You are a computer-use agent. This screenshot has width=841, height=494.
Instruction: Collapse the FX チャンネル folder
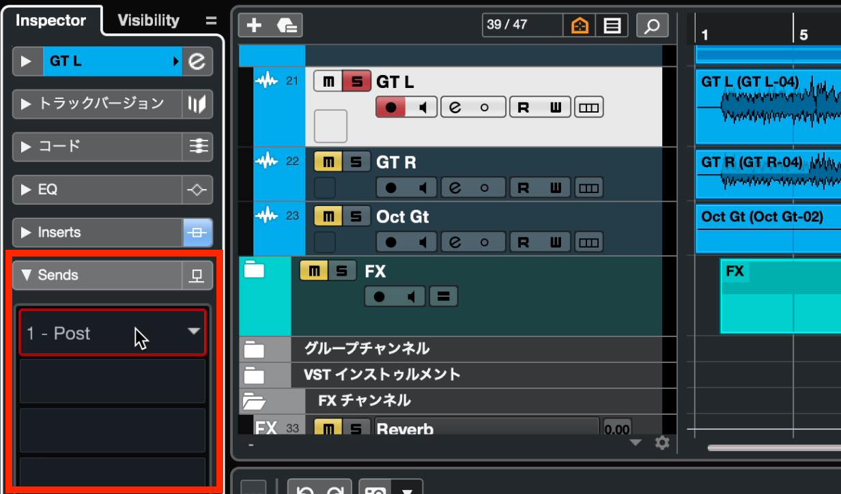point(254,401)
